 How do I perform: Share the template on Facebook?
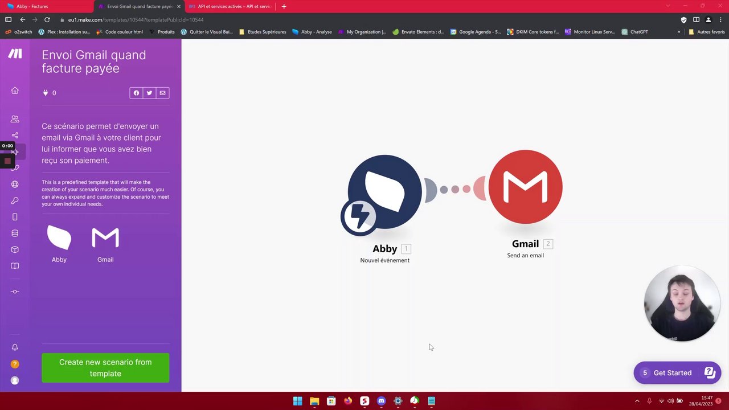tap(136, 93)
